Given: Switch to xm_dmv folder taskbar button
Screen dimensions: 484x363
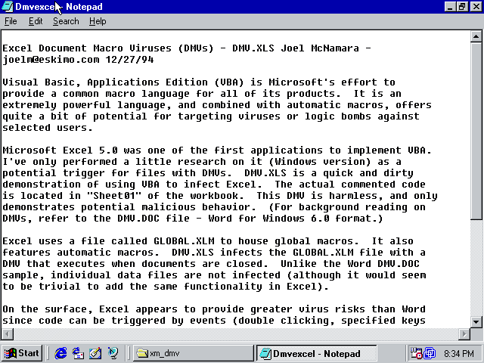Looking at the screenshot, I should (194, 353).
